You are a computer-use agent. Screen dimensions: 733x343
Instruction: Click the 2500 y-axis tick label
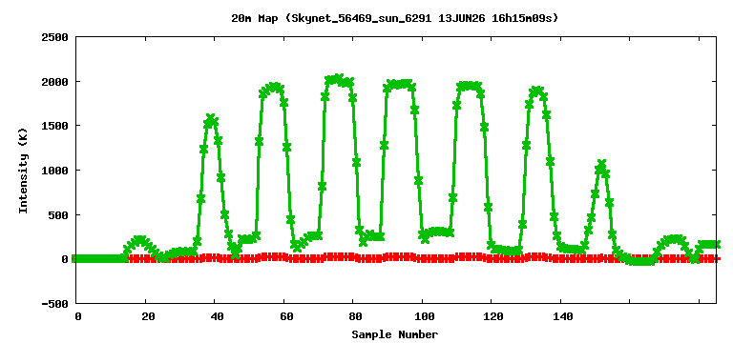pyautogui.click(x=55, y=37)
